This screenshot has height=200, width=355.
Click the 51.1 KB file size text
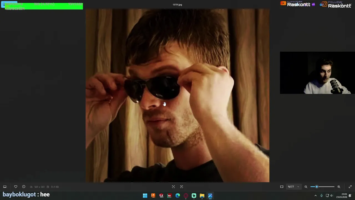point(55,187)
